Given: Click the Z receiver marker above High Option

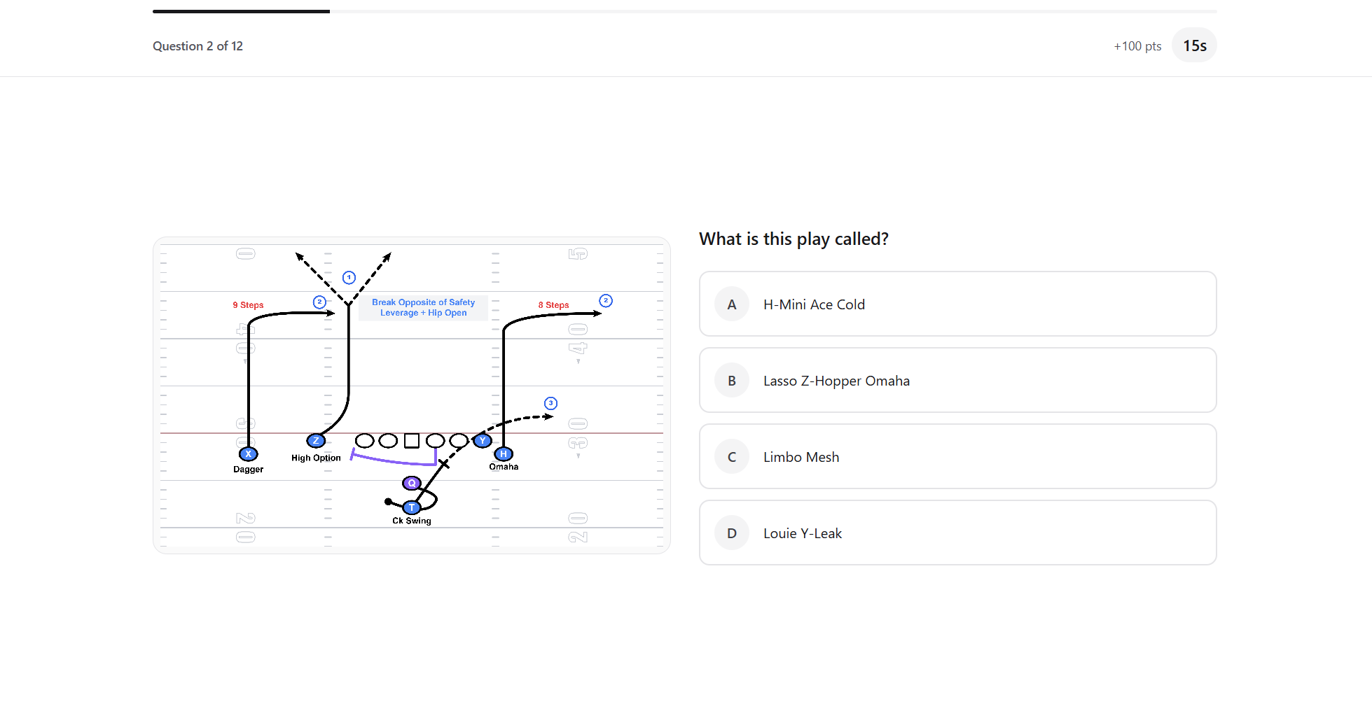Looking at the screenshot, I should pos(316,441).
